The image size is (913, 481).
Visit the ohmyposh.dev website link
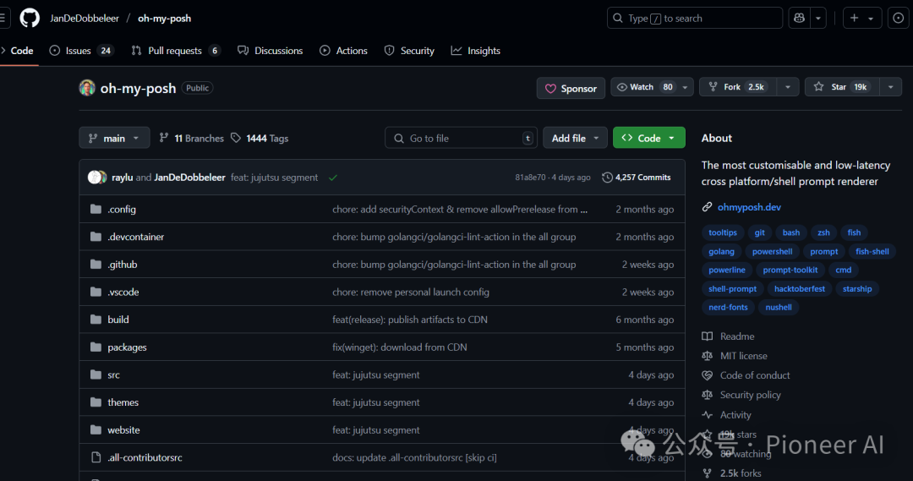tap(749, 207)
